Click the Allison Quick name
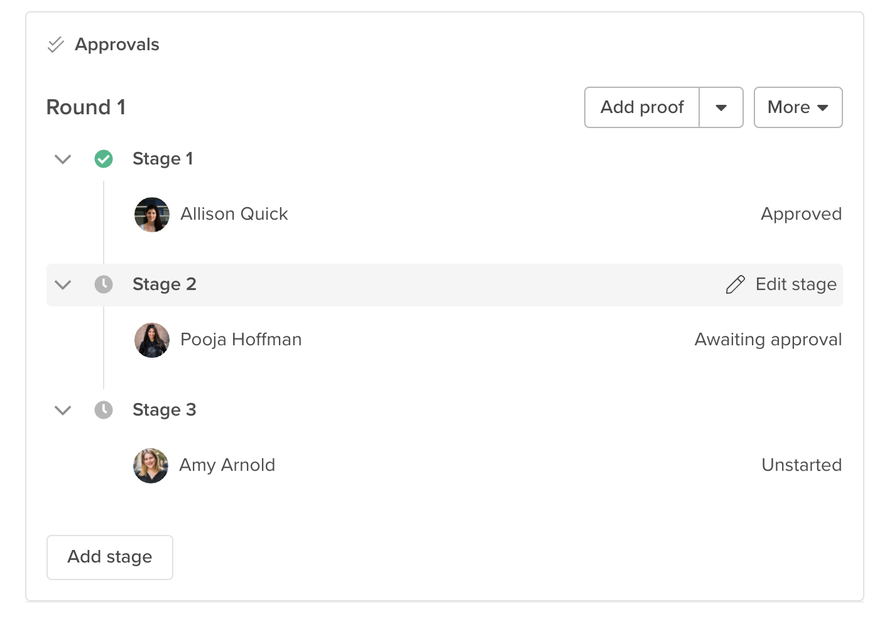892x619 pixels. click(x=234, y=214)
